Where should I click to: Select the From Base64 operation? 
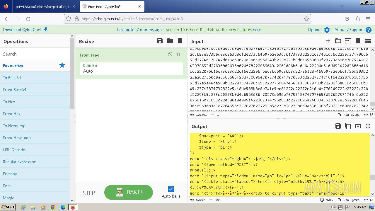[35, 90]
